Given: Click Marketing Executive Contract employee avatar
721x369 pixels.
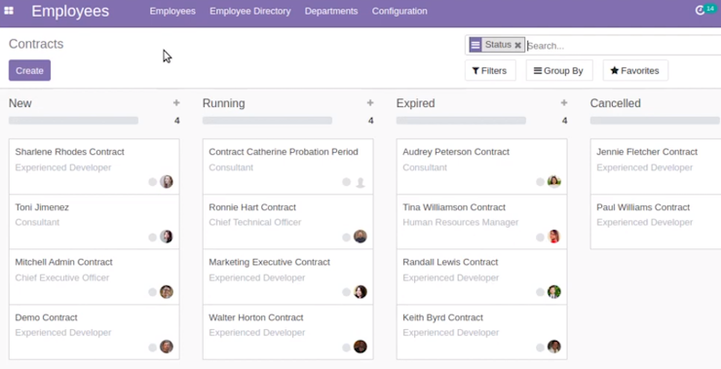Looking at the screenshot, I should click(360, 292).
